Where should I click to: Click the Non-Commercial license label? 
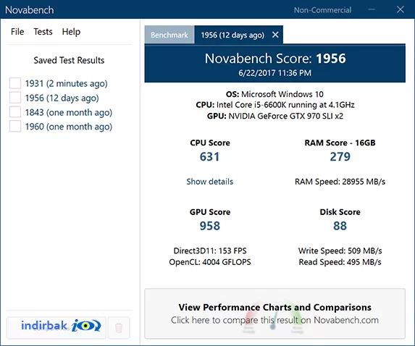point(322,10)
